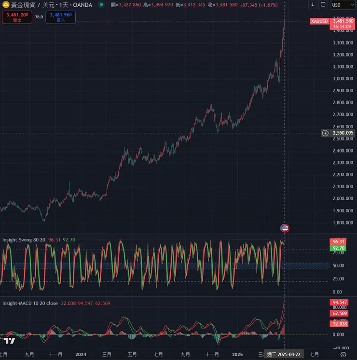357x360 pixels.
Task: Click the green market status dot
Action: [x=101, y=5]
